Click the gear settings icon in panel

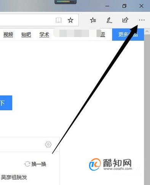[48, 144]
